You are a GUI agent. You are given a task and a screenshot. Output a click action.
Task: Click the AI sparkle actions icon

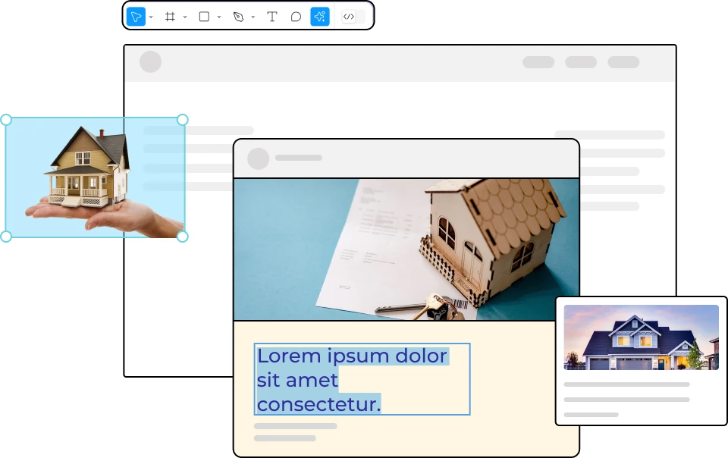[320, 17]
